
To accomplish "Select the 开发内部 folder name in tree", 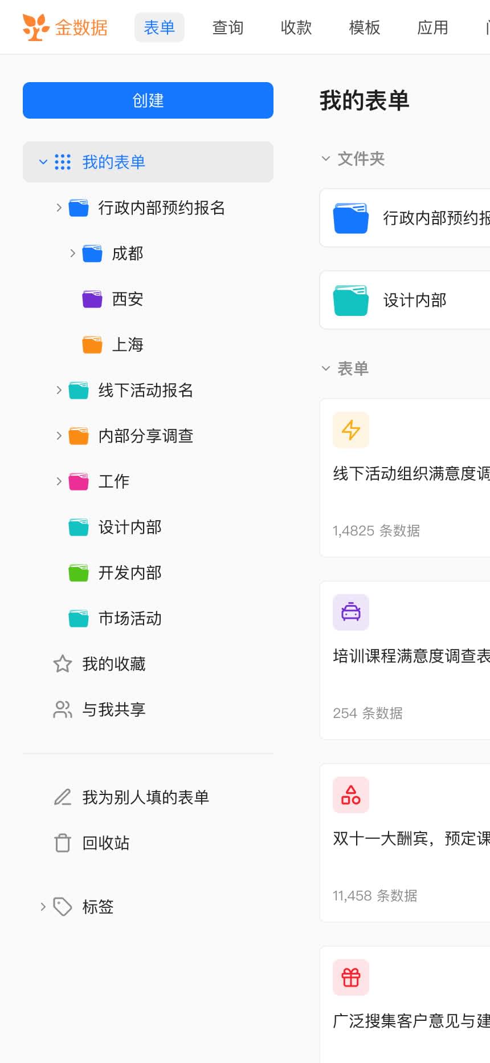I will [130, 573].
